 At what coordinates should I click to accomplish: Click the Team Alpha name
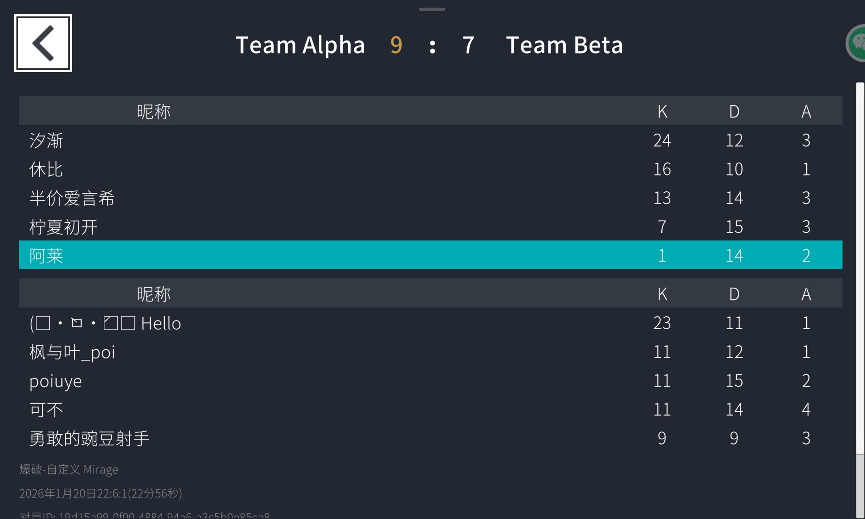pos(300,45)
